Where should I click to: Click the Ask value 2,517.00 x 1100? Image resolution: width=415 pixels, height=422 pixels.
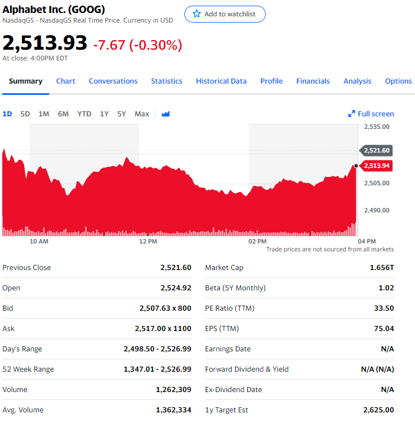click(x=163, y=329)
